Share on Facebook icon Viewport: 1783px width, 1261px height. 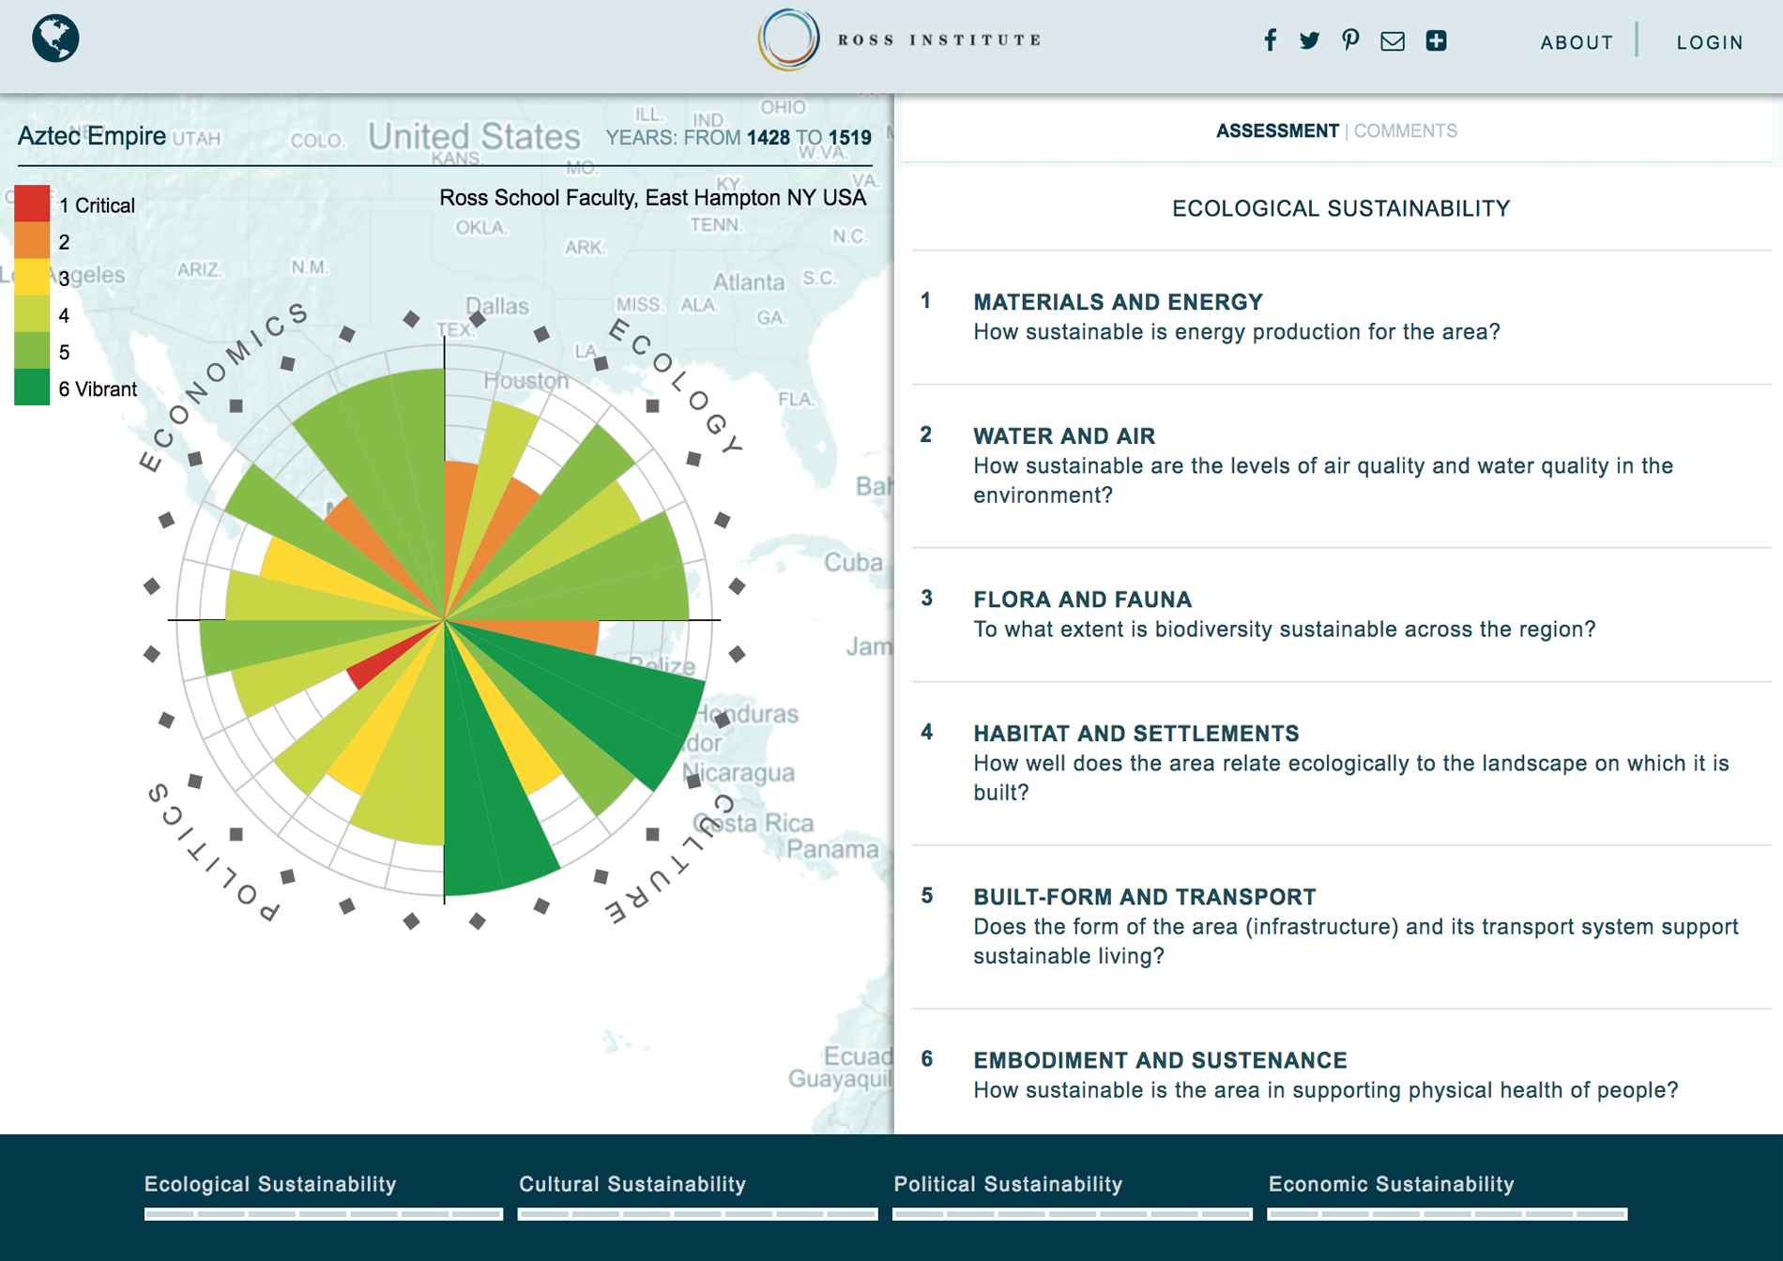click(1270, 40)
